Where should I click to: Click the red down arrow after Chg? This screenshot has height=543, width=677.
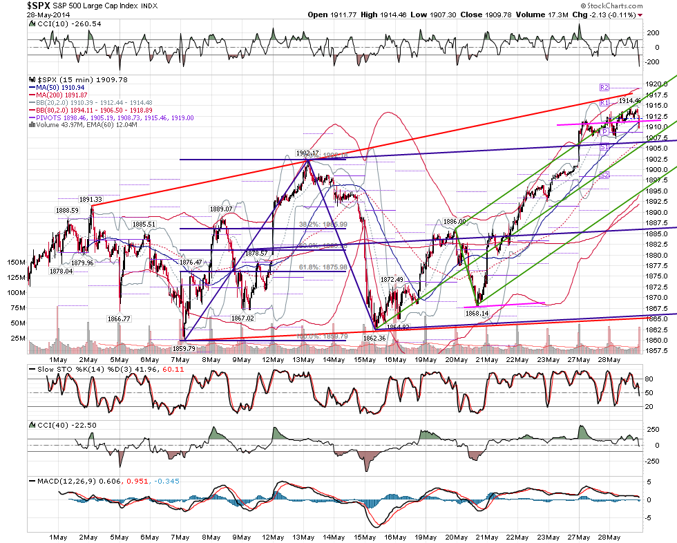[640, 15]
